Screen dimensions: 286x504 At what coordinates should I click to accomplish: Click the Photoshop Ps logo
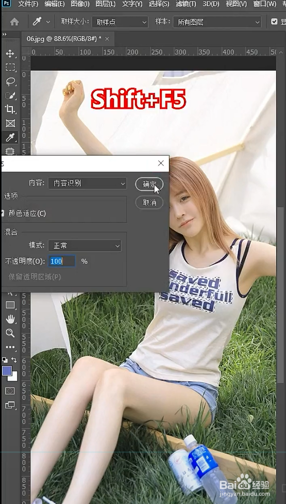(6, 4)
